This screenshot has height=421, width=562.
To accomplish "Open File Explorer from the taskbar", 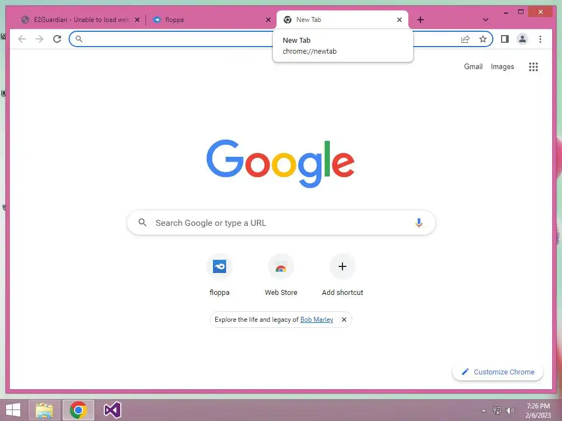I will (x=44, y=410).
